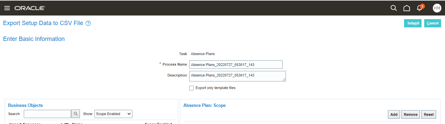Click help icon beside page title
This screenshot has height=124, width=445.
(88, 23)
